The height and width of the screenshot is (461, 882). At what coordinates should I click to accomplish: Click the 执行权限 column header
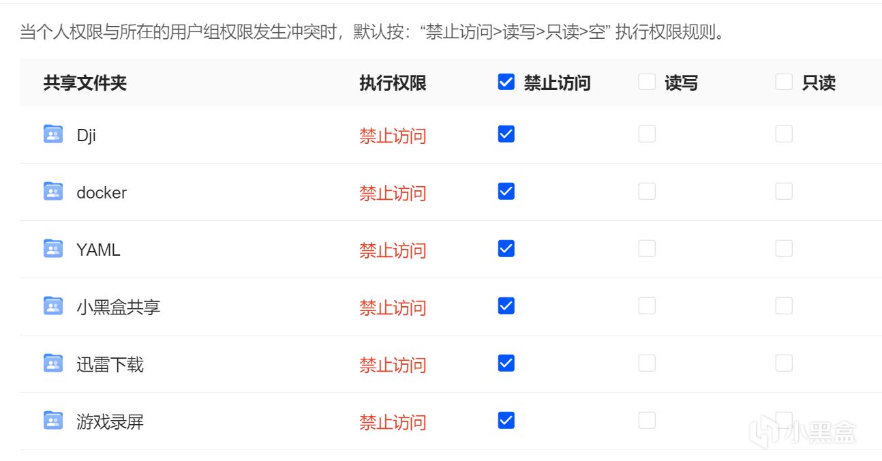point(393,83)
